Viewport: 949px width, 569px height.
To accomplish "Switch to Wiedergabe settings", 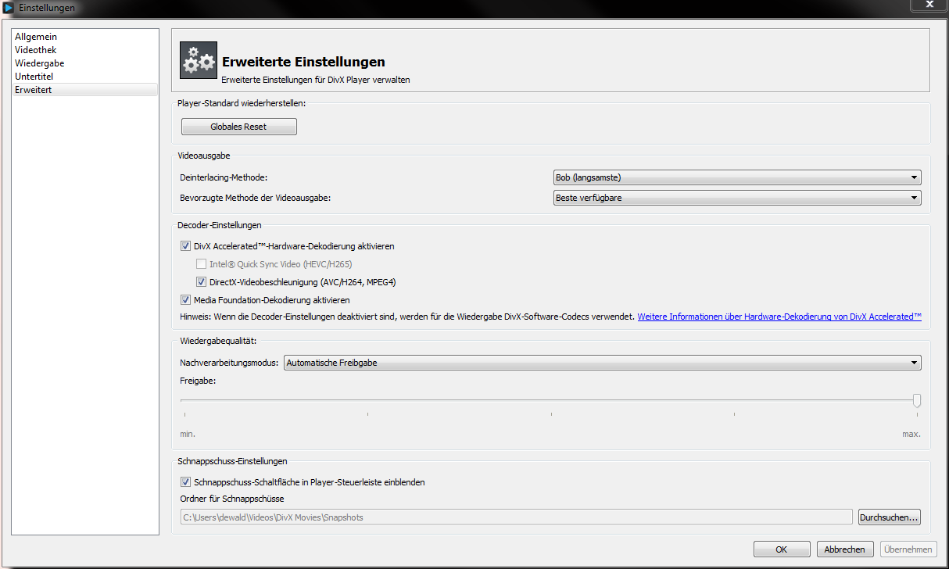I will coord(84,63).
